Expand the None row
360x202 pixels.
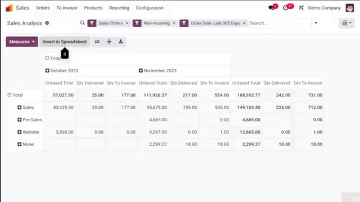point(20,144)
